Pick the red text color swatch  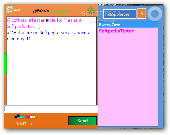(x=29, y=117)
